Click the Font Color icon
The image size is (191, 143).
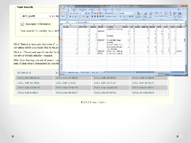pyautogui.click(x=87, y=16)
